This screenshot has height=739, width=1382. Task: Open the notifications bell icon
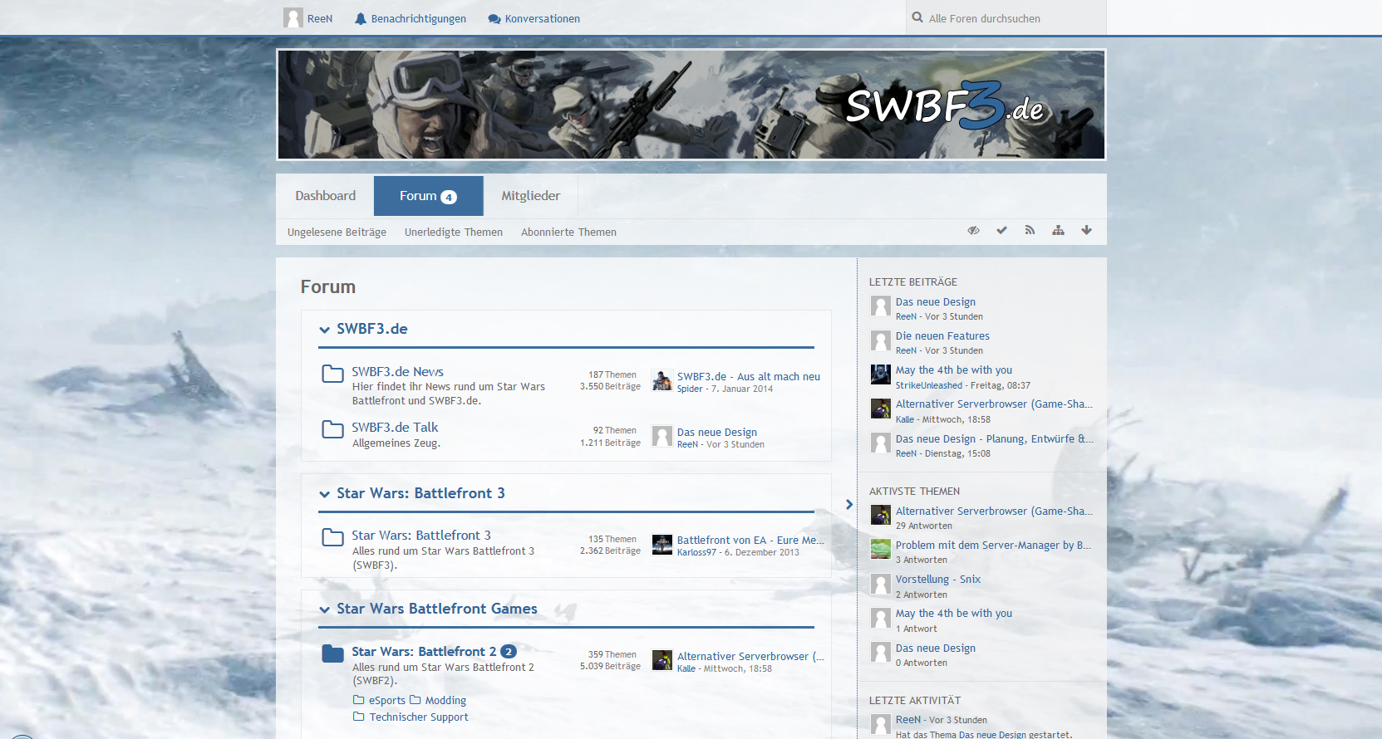[361, 18]
